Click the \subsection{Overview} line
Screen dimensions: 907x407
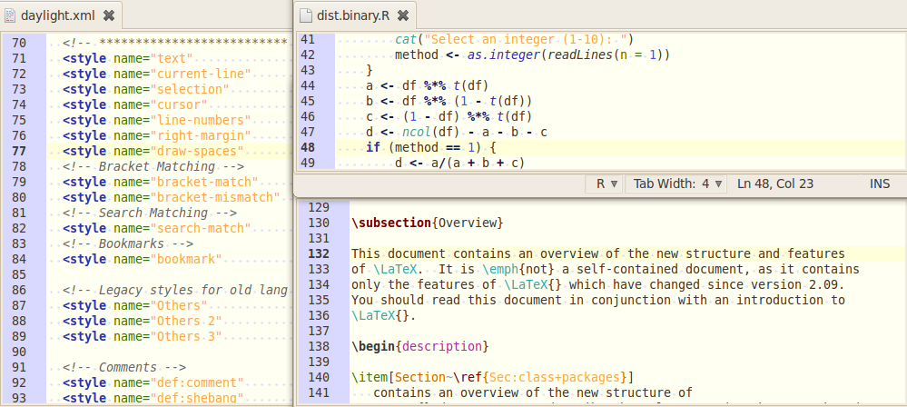(428, 223)
